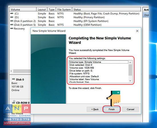Sort by the File System column header

tap(64, 9)
